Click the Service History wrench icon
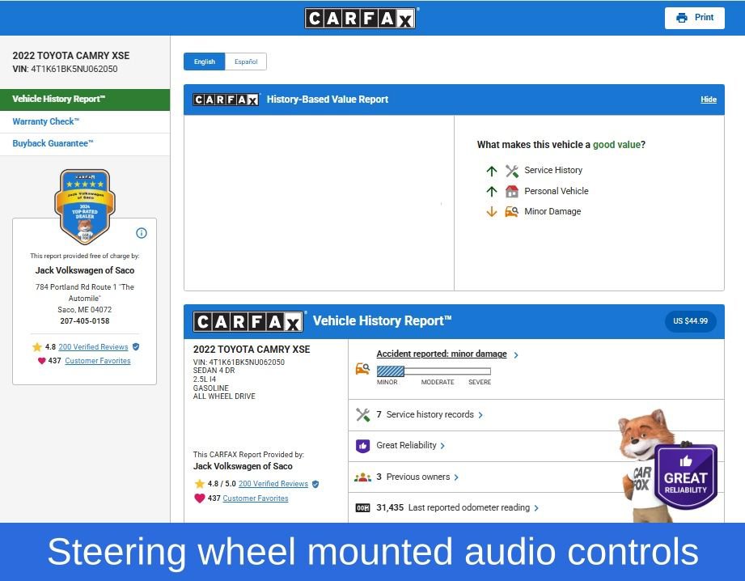The width and height of the screenshot is (745, 581). click(x=511, y=171)
